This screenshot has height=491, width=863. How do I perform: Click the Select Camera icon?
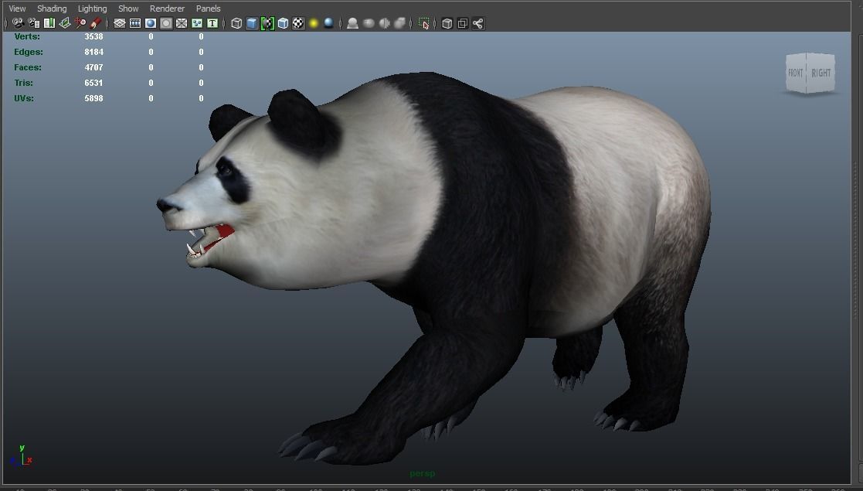tap(19, 23)
